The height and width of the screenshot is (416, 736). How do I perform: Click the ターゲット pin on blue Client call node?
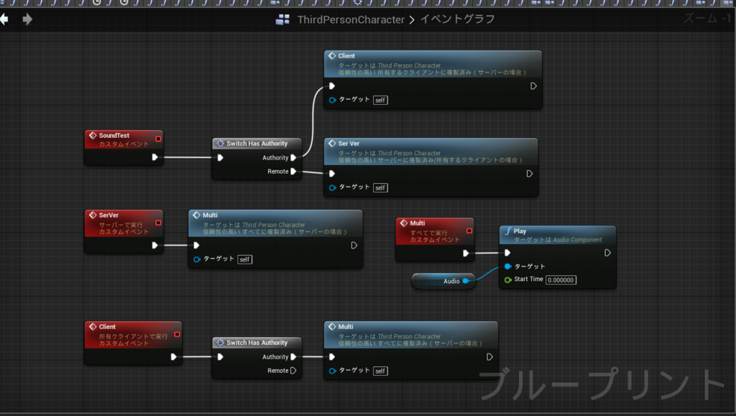tap(332, 100)
